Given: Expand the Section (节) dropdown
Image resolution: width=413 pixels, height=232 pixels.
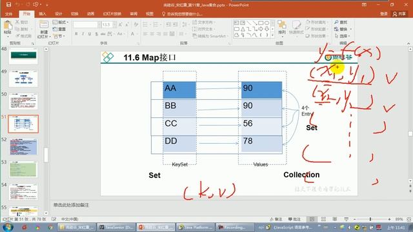Looking at the screenshot, I should 59,36.
